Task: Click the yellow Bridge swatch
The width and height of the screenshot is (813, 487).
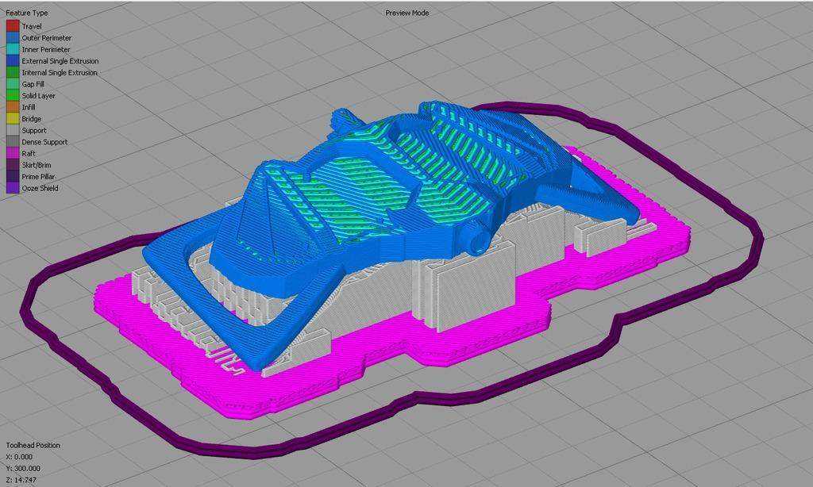Action: click(13, 119)
